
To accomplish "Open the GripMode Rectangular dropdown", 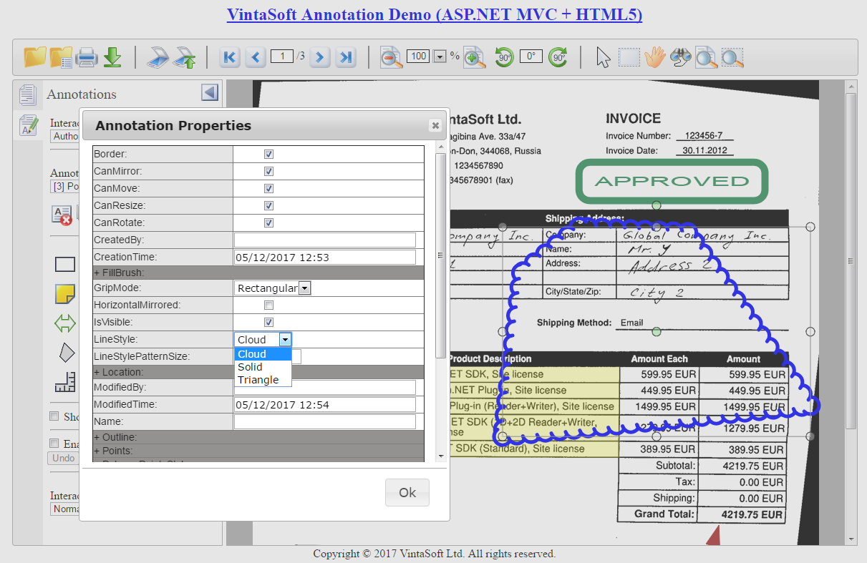I will tap(273, 288).
